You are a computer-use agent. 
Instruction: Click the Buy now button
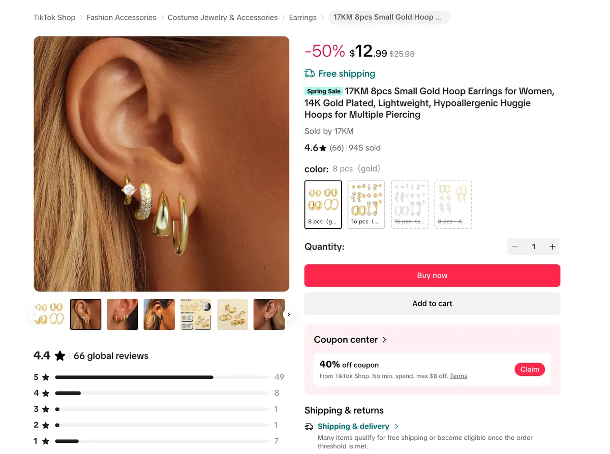pyautogui.click(x=432, y=275)
